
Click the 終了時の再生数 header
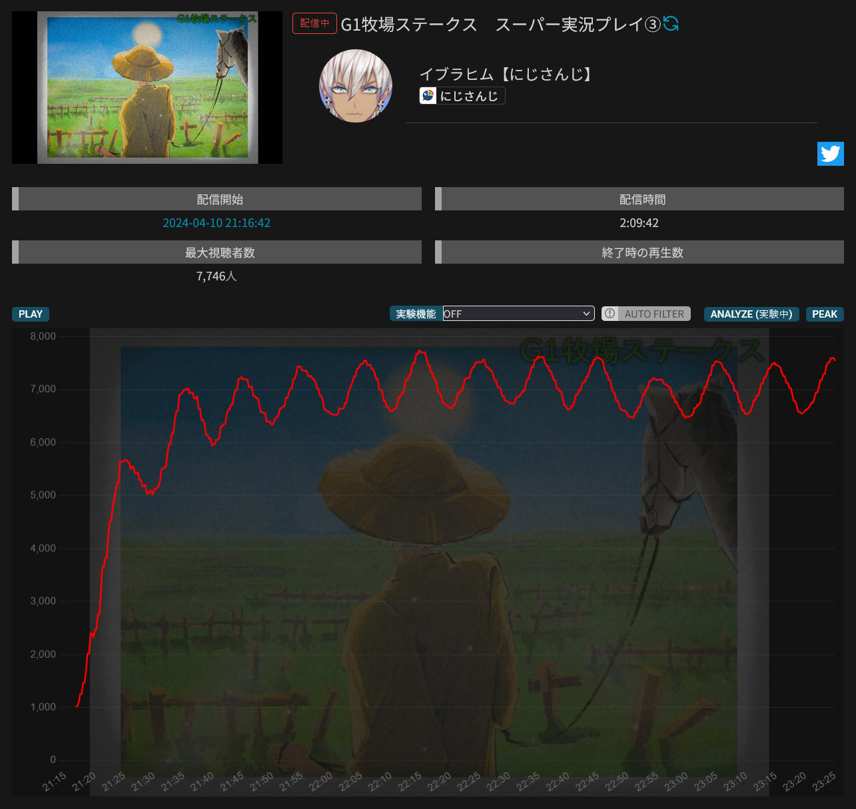[640, 252]
